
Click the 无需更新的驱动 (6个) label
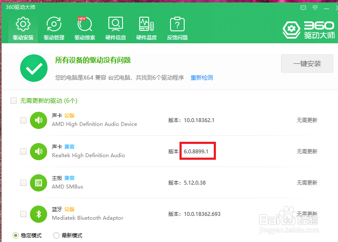click(x=49, y=101)
